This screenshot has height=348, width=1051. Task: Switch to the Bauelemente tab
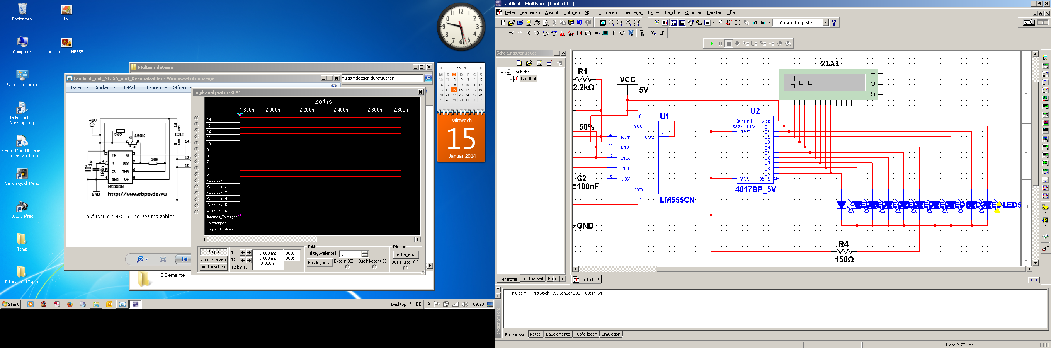point(558,334)
